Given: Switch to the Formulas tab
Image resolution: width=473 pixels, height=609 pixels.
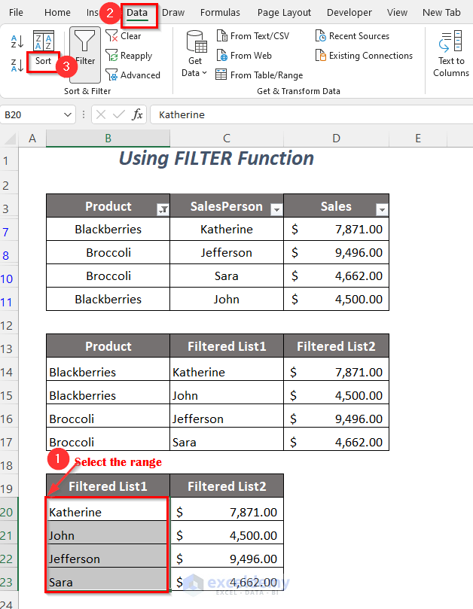Looking at the screenshot, I should [x=220, y=13].
